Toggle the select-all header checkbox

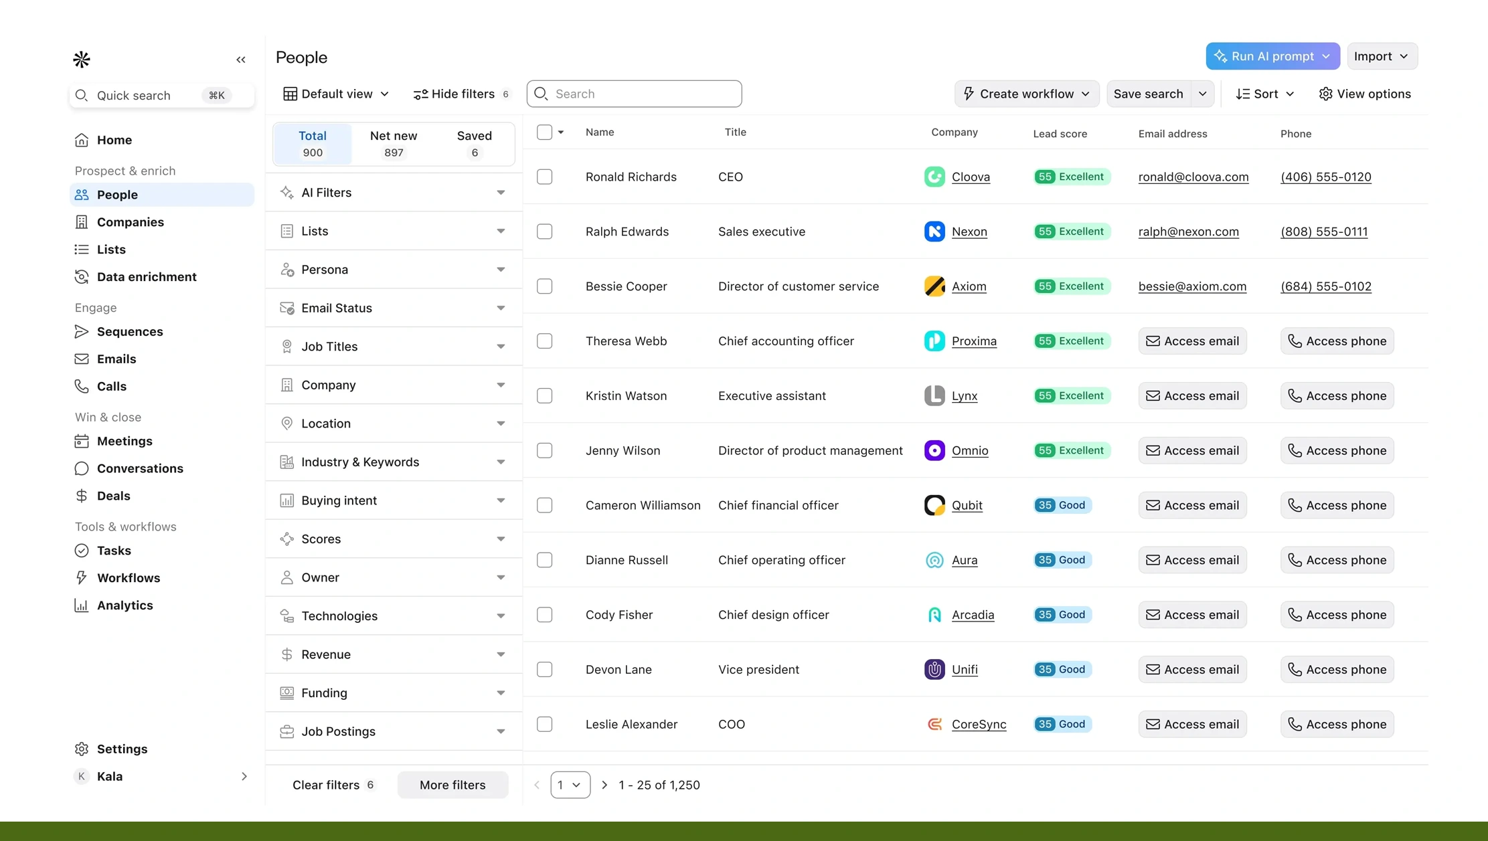coord(544,132)
